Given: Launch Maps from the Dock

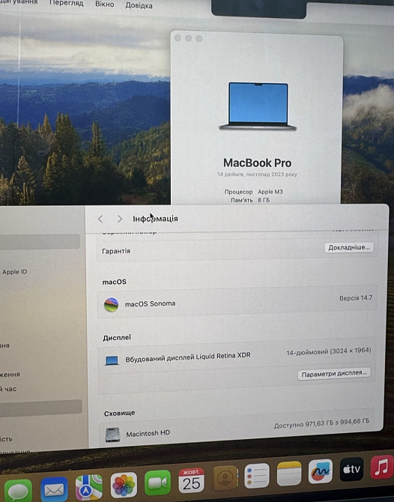Looking at the screenshot, I should pos(89,487).
